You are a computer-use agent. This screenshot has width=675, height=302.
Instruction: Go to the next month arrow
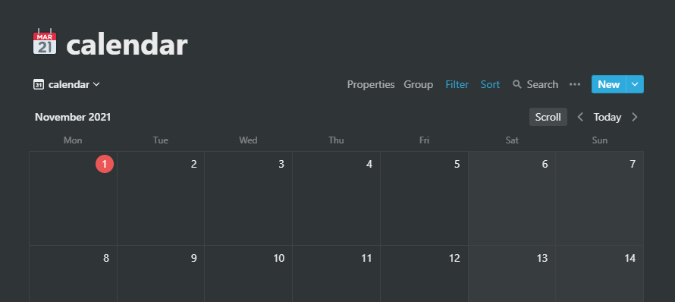coord(634,117)
